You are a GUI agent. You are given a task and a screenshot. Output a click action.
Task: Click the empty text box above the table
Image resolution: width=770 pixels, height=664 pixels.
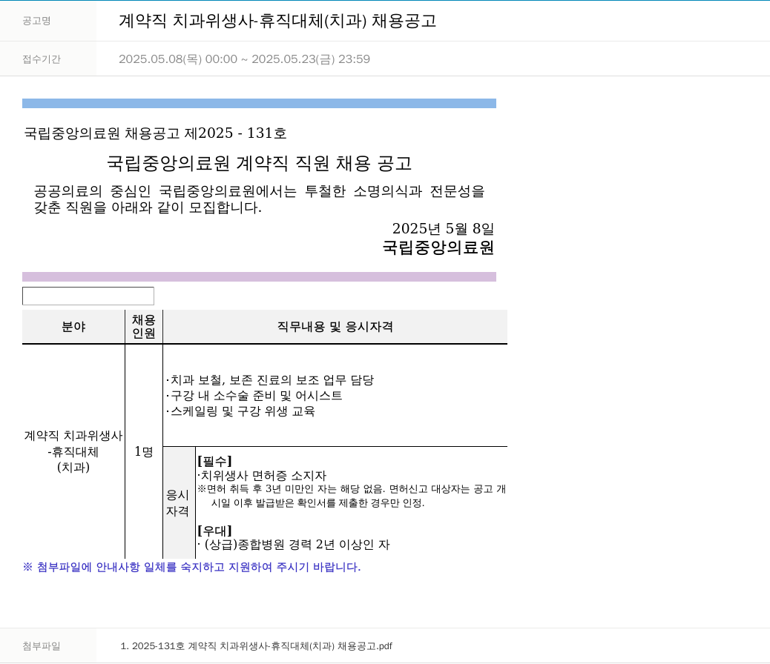[88, 296]
